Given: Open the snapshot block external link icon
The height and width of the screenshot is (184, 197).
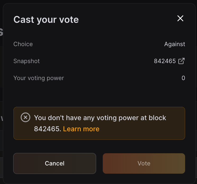Looking at the screenshot, I should [x=181, y=61].
